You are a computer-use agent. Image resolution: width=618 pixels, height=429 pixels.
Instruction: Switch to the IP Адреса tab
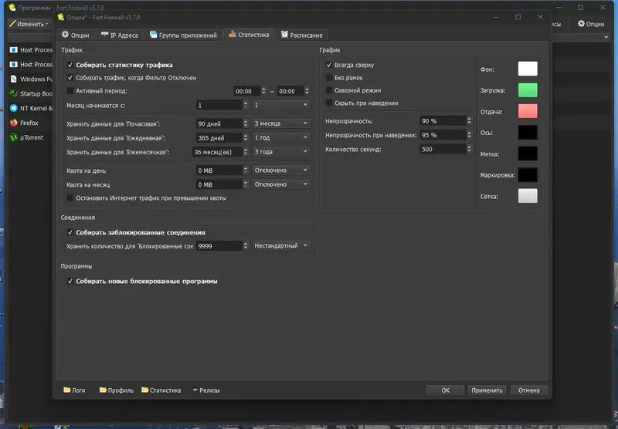pos(120,35)
